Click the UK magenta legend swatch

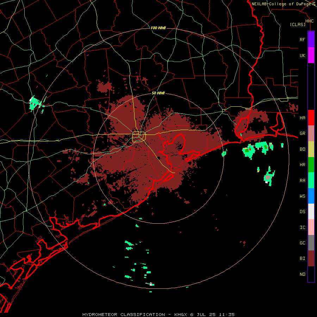tap(311, 55)
